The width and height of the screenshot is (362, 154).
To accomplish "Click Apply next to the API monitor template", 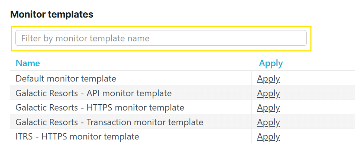I will coord(268,93).
